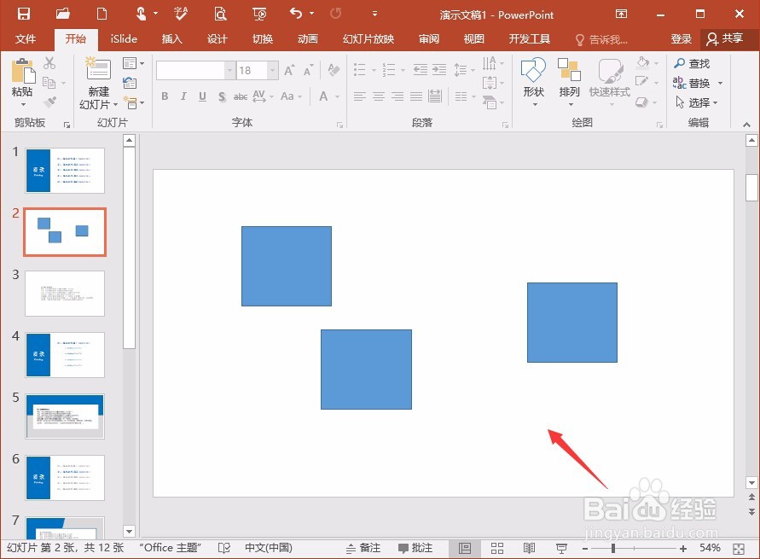The width and height of the screenshot is (760, 559).
Task: Open the Replace (替换) dropdown arrow
Action: pos(720,84)
